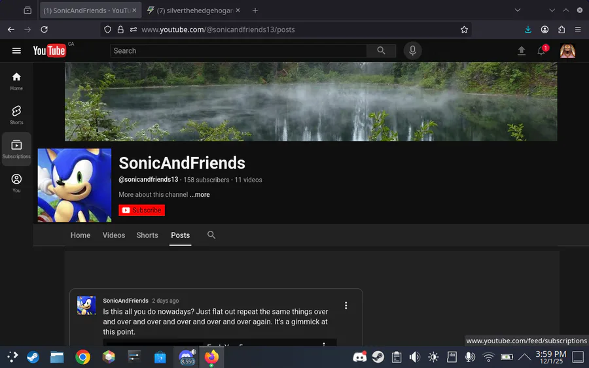
Task: Click the channel Sonic profile picture
Action: 75,186
